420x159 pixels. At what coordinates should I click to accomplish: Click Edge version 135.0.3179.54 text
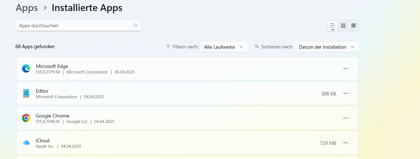tap(48, 72)
